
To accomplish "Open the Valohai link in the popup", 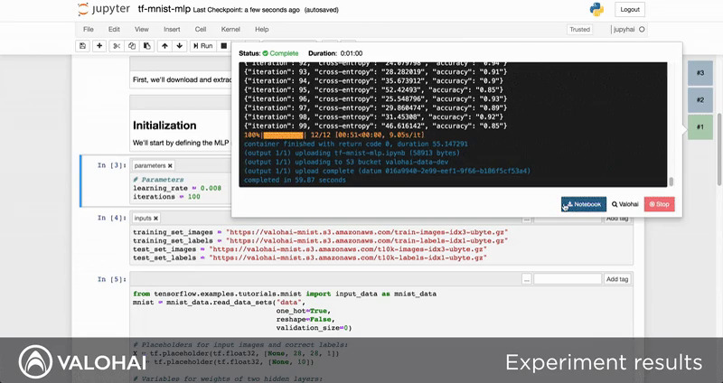I will (x=624, y=204).
